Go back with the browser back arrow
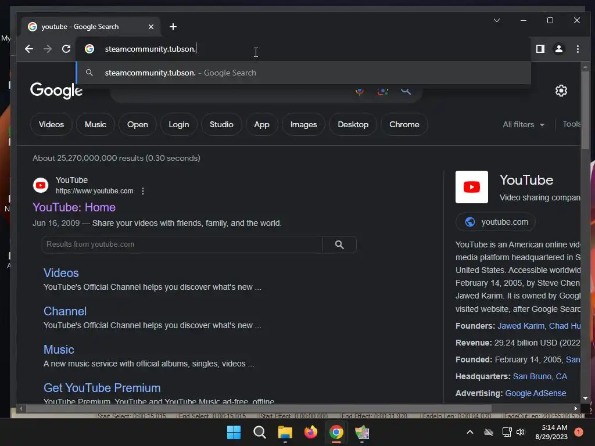The width and height of the screenshot is (595, 446). click(x=29, y=49)
